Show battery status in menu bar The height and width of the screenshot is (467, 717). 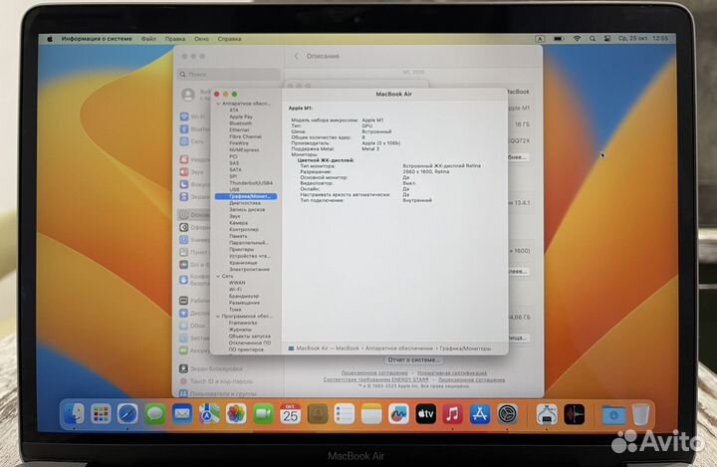click(559, 39)
